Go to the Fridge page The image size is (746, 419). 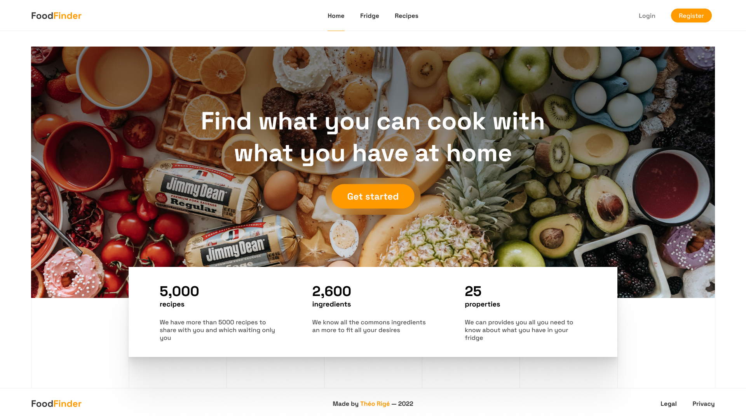pyautogui.click(x=370, y=16)
